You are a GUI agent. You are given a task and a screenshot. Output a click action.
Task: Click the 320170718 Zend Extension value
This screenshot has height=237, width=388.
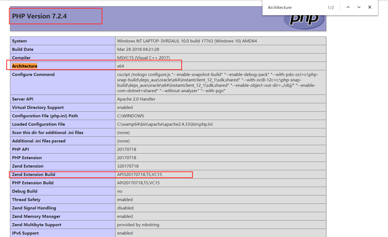(x=128, y=166)
